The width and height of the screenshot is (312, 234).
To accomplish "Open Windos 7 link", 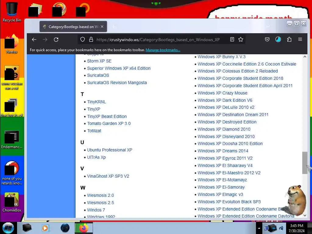I will point(96,210).
